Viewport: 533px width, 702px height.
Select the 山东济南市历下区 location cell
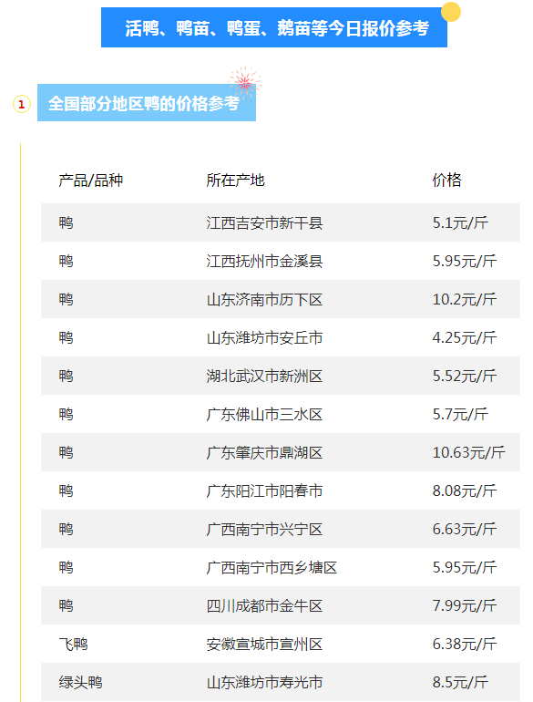click(264, 300)
